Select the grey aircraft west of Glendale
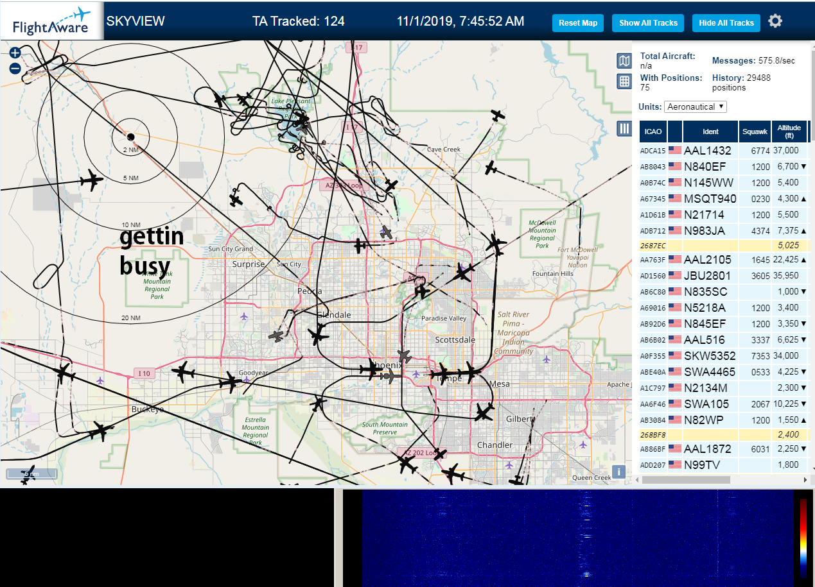 (x=277, y=336)
